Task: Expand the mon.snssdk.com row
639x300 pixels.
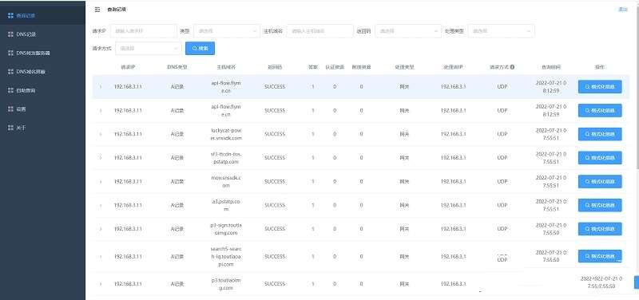Action: [101, 182]
